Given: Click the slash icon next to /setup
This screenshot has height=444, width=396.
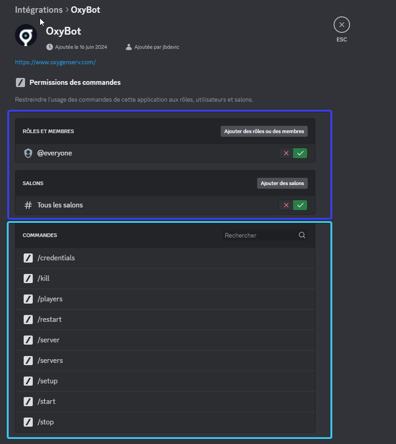Looking at the screenshot, I should 28,381.
